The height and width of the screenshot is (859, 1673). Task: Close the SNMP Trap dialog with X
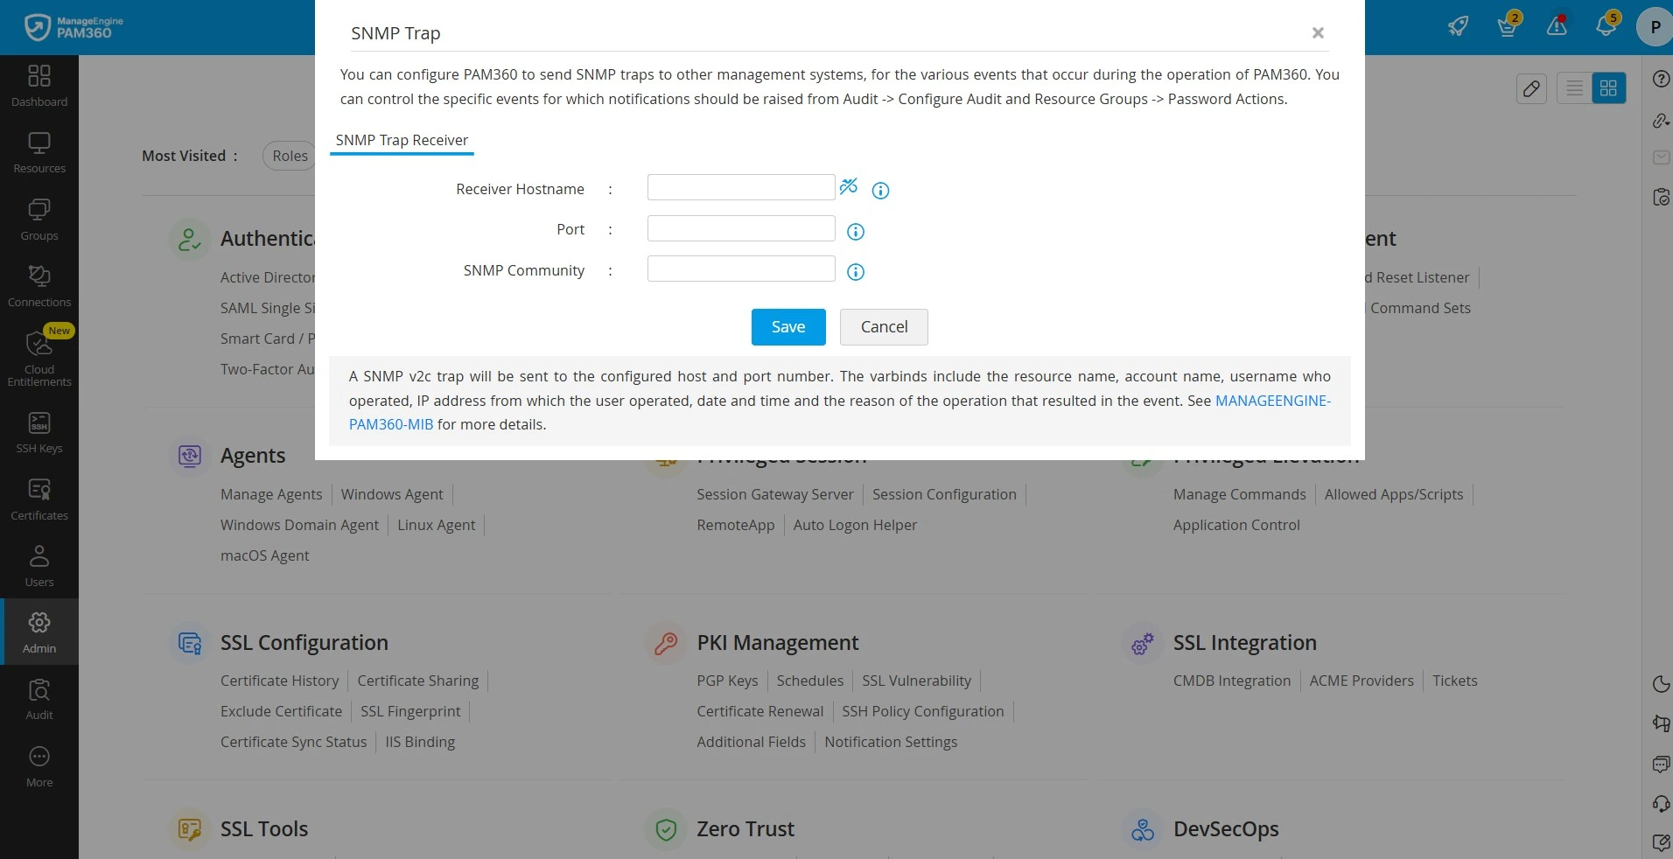[1318, 33]
